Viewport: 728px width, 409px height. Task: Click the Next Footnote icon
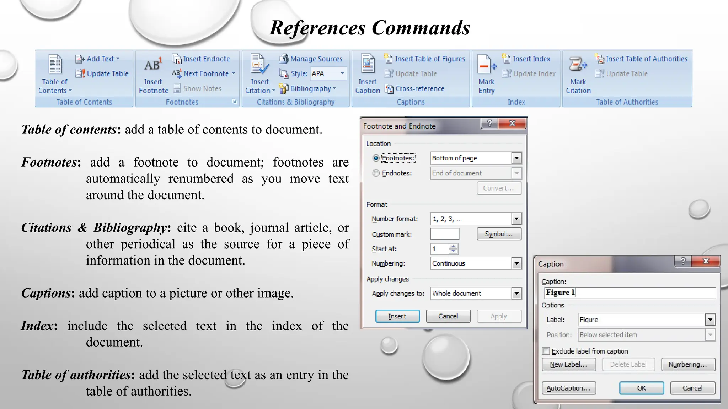pos(177,73)
